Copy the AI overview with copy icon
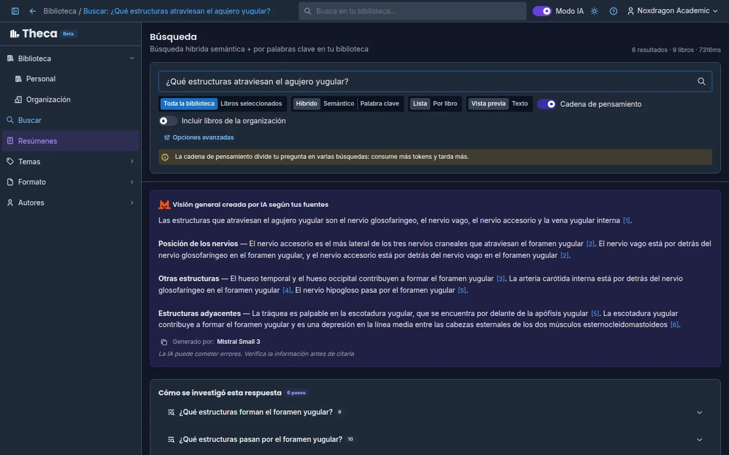 (x=164, y=342)
